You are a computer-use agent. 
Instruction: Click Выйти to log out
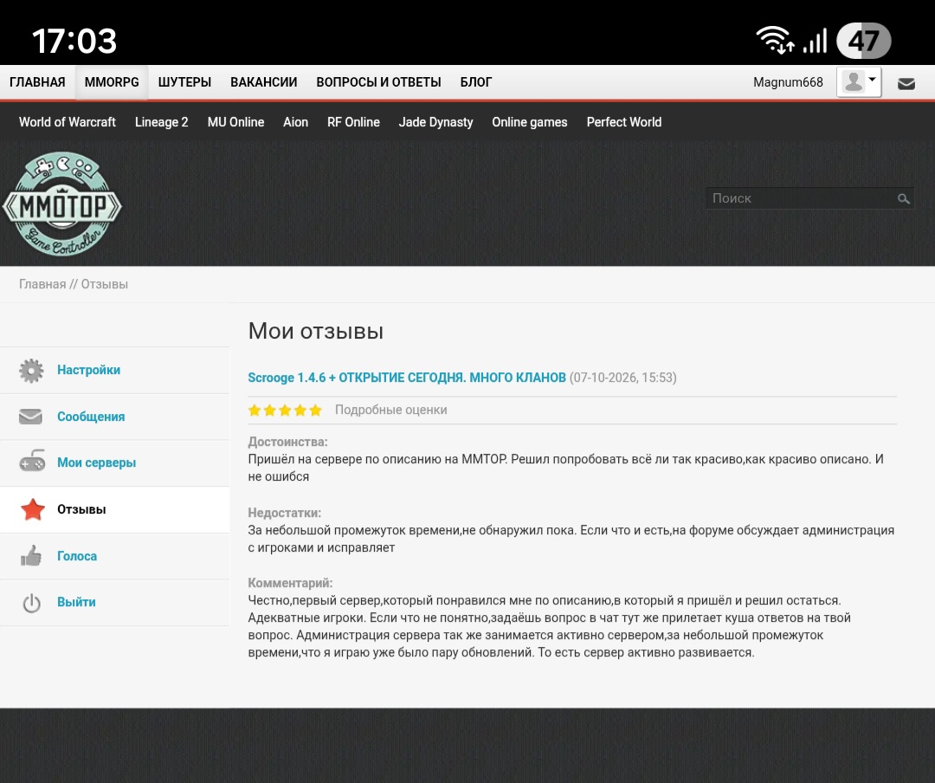(76, 602)
